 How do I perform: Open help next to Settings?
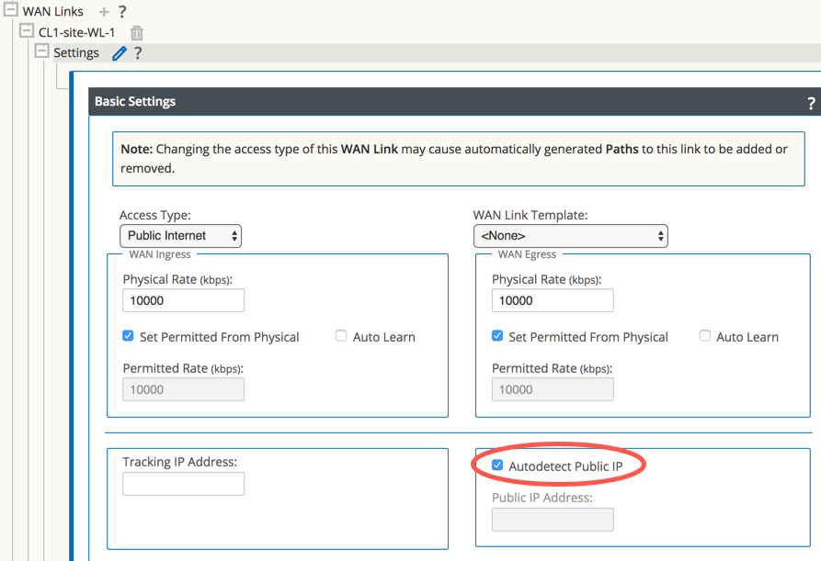[138, 53]
